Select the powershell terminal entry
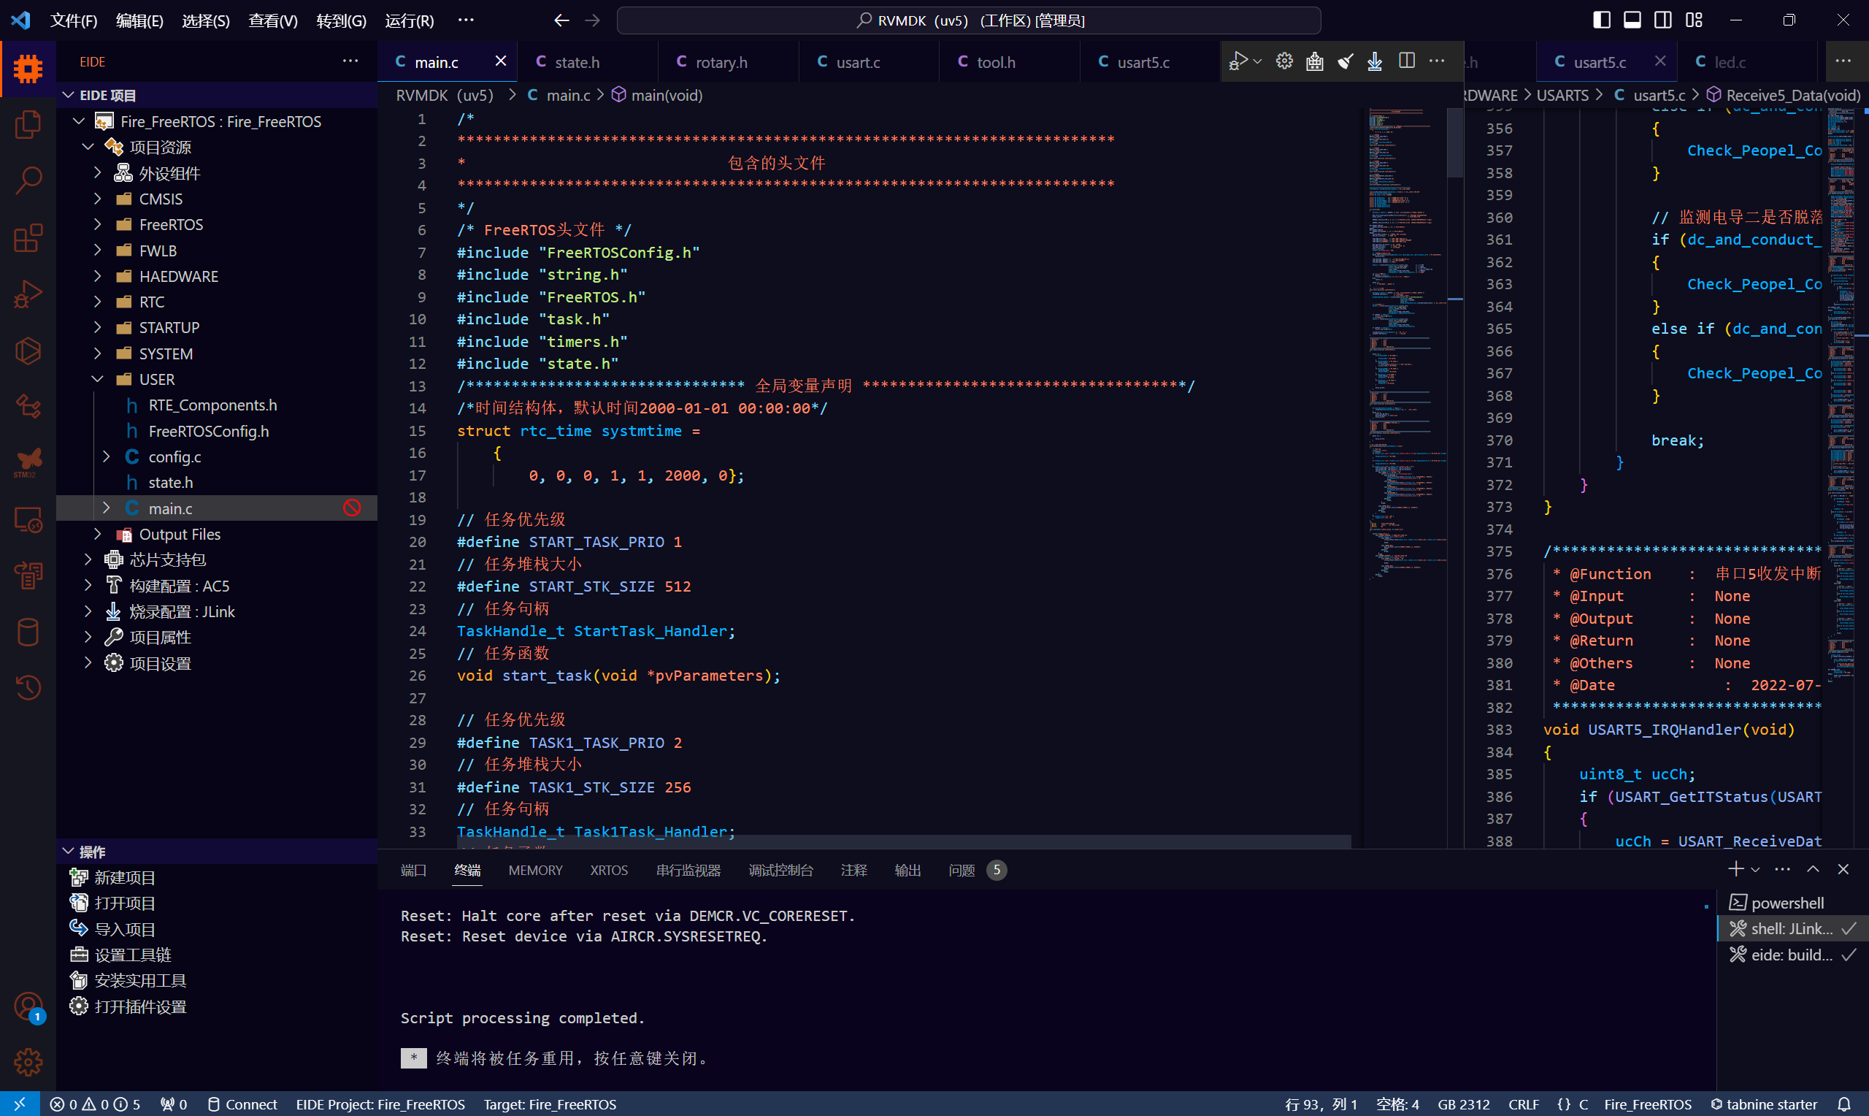 tap(1788, 903)
